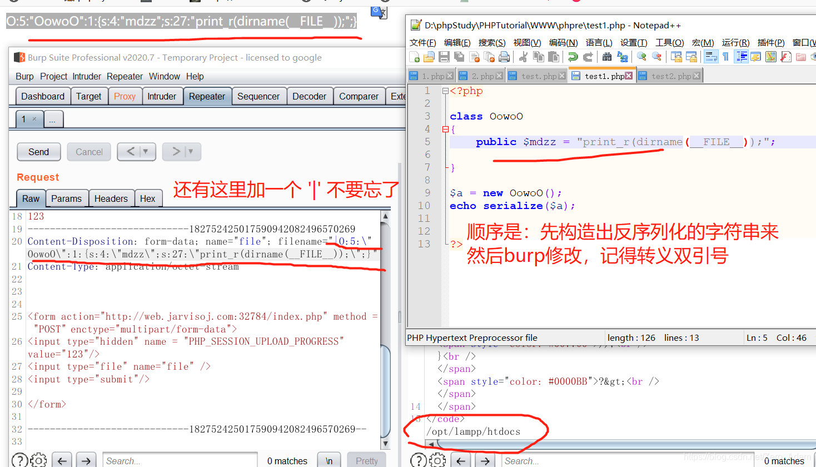
Task: Click the Close All icon in Notepad++ toolbar
Action: coord(489,57)
